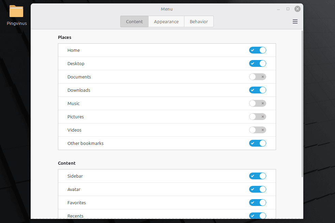Switch to the Content tab
This screenshot has width=335, height=223.
(134, 21)
